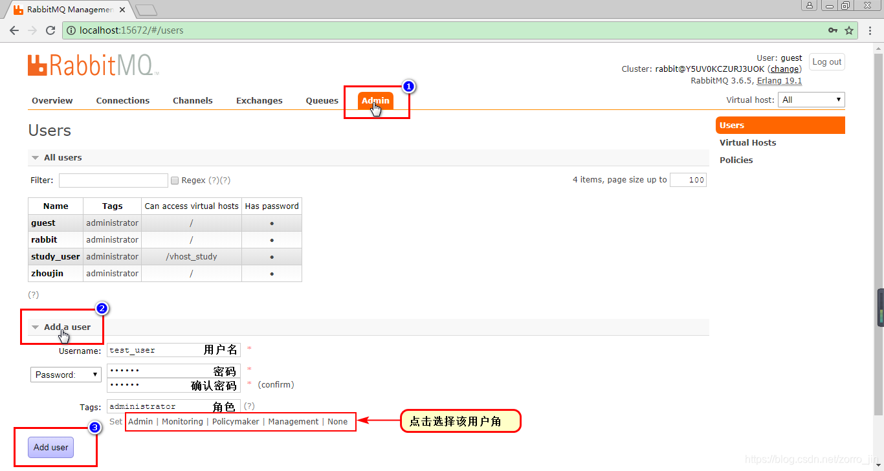Select the Admin tab
Screen dimensions: 884x471
[375, 100]
